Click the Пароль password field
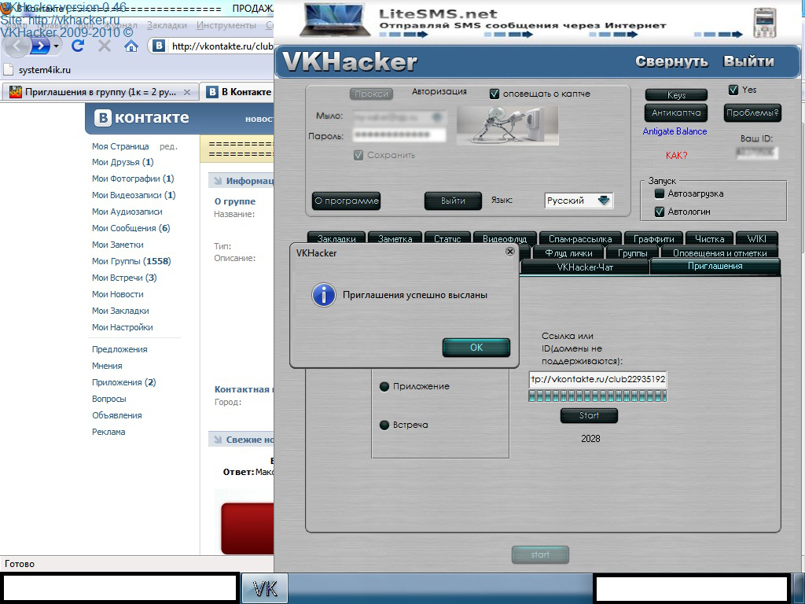The image size is (805, 604). pyautogui.click(x=399, y=135)
